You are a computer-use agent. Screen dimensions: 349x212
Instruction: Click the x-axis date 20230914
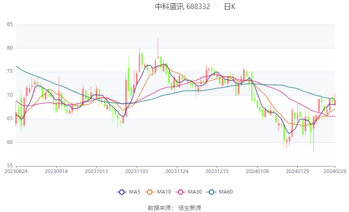coord(56,171)
